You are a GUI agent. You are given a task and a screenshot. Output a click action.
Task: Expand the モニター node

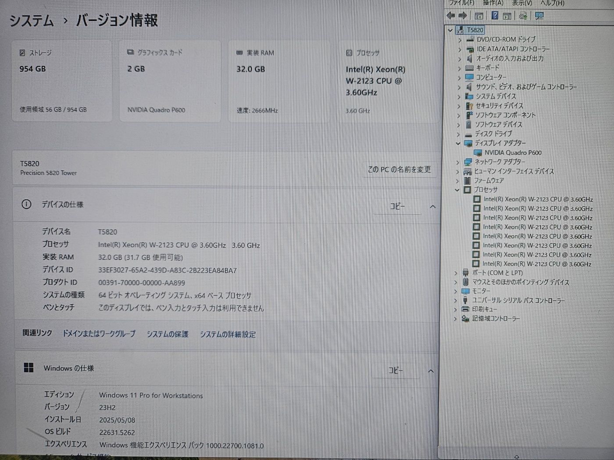(x=455, y=291)
